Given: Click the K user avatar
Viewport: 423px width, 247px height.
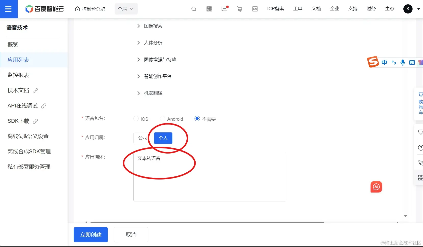Looking at the screenshot, I should [408, 9].
